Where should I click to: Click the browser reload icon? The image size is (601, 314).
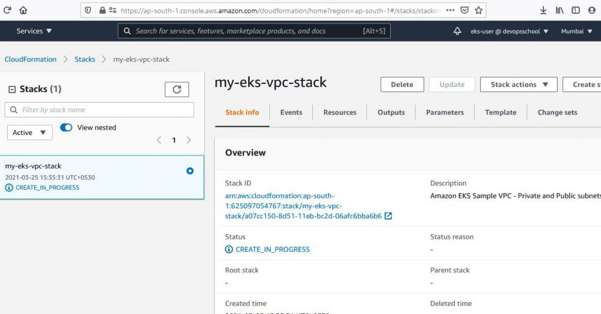point(8,10)
